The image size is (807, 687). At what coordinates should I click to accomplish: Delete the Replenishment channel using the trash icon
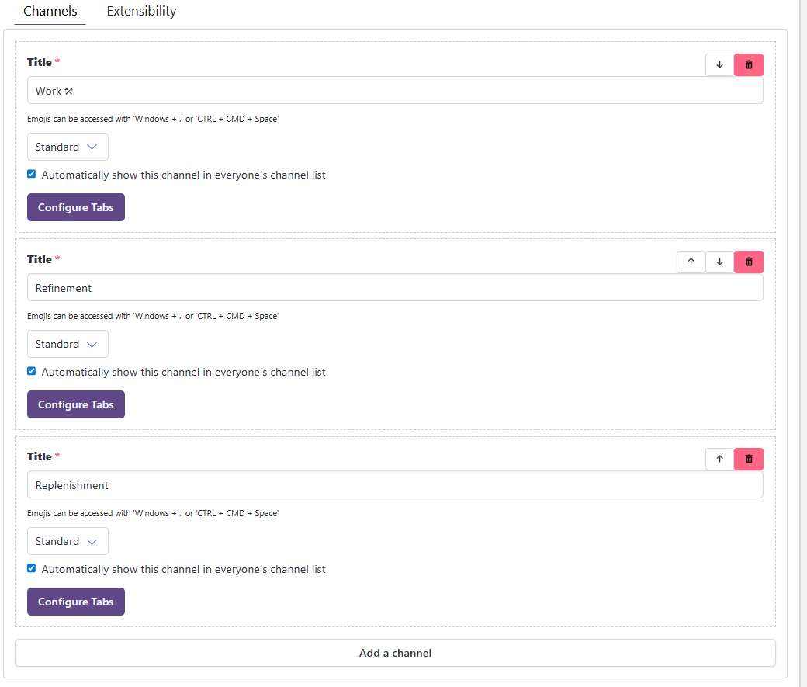pyautogui.click(x=747, y=459)
